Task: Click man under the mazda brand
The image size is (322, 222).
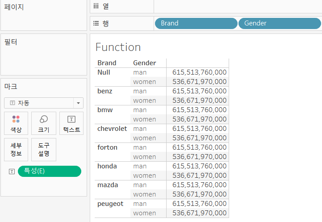Action: click(x=140, y=185)
